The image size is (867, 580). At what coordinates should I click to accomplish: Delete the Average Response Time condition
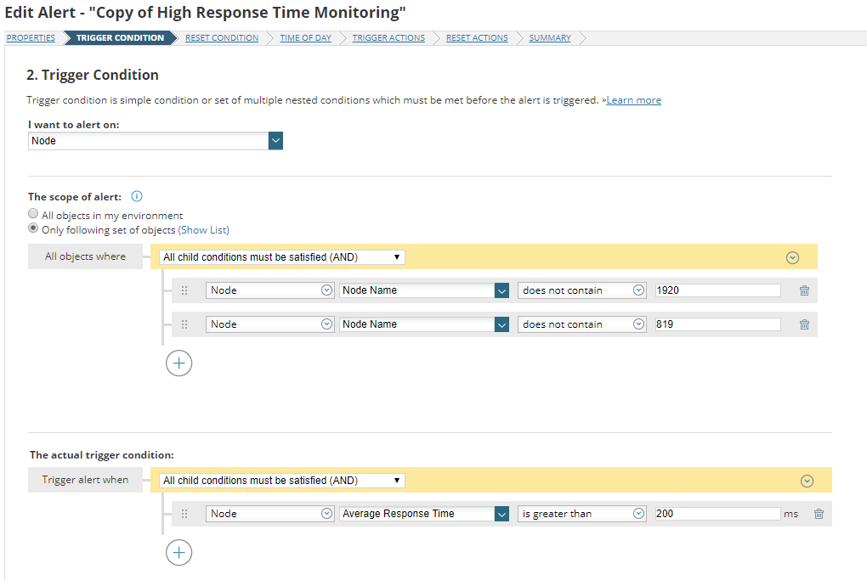[819, 514]
